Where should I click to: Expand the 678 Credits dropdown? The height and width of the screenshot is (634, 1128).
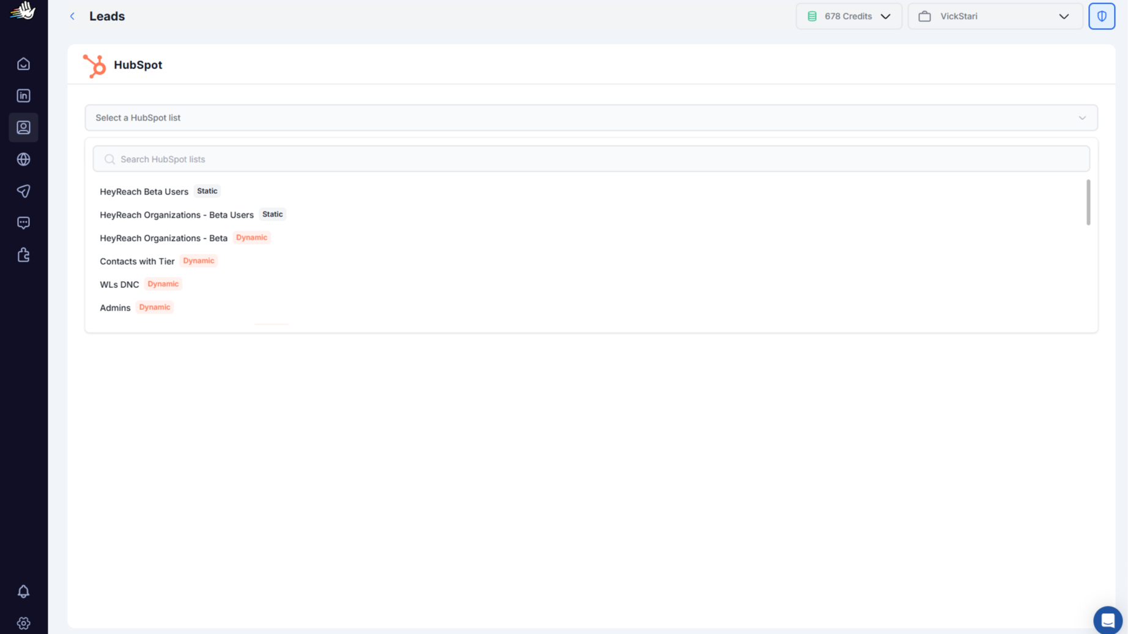pyautogui.click(x=849, y=17)
